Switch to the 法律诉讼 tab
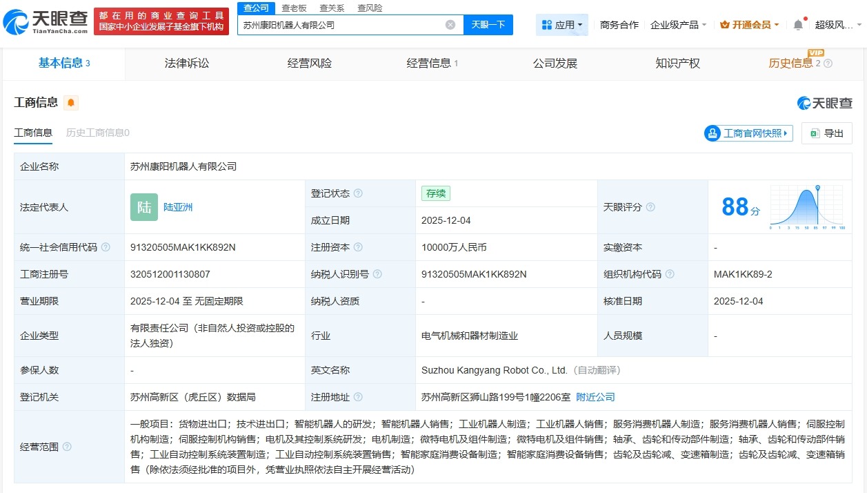 click(186, 63)
